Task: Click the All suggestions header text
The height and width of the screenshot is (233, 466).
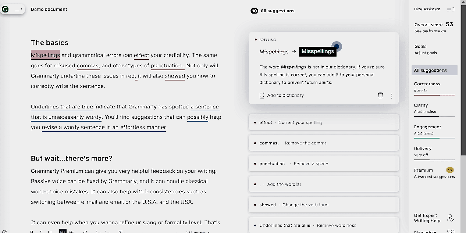Action: pos(277,11)
